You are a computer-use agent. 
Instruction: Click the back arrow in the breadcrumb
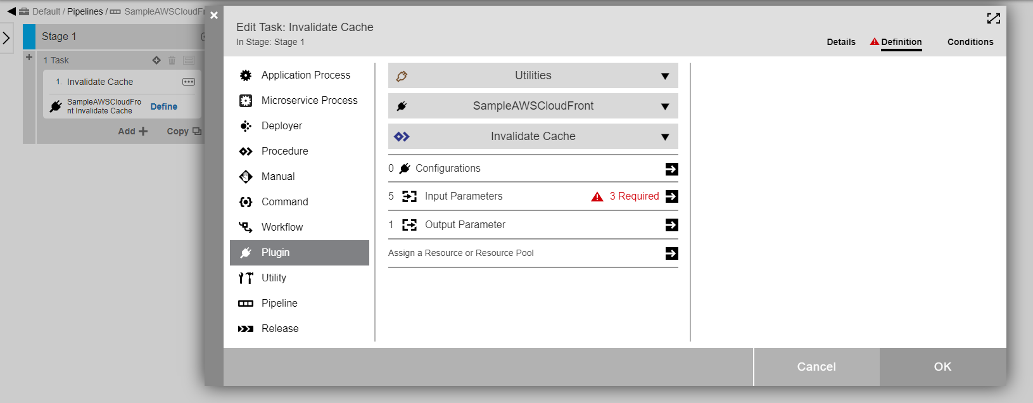pos(11,11)
